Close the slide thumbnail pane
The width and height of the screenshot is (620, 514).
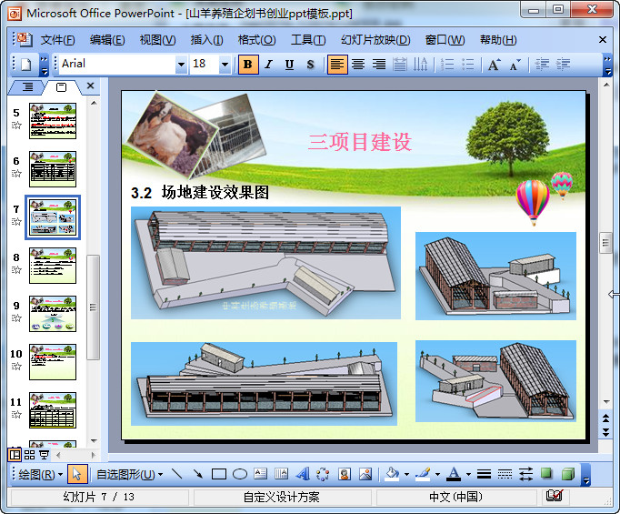(x=91, y=86)
